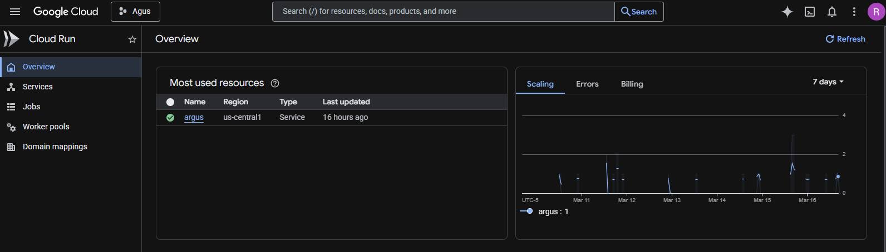Switch to the Billing tab
The height and width of the screenshot is (252, 886).
click(632, 84)
